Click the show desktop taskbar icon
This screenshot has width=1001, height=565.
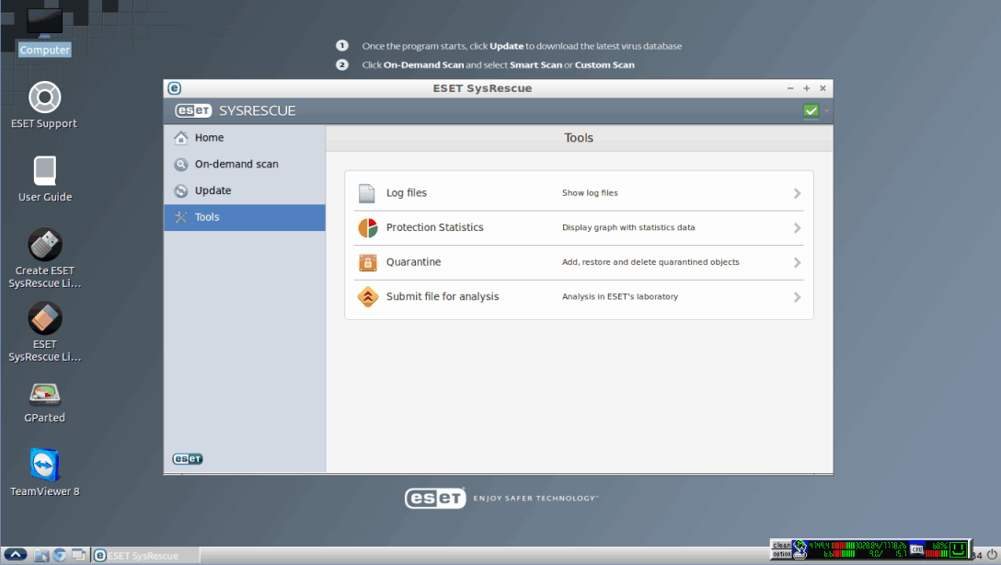[x=78, y=556]
